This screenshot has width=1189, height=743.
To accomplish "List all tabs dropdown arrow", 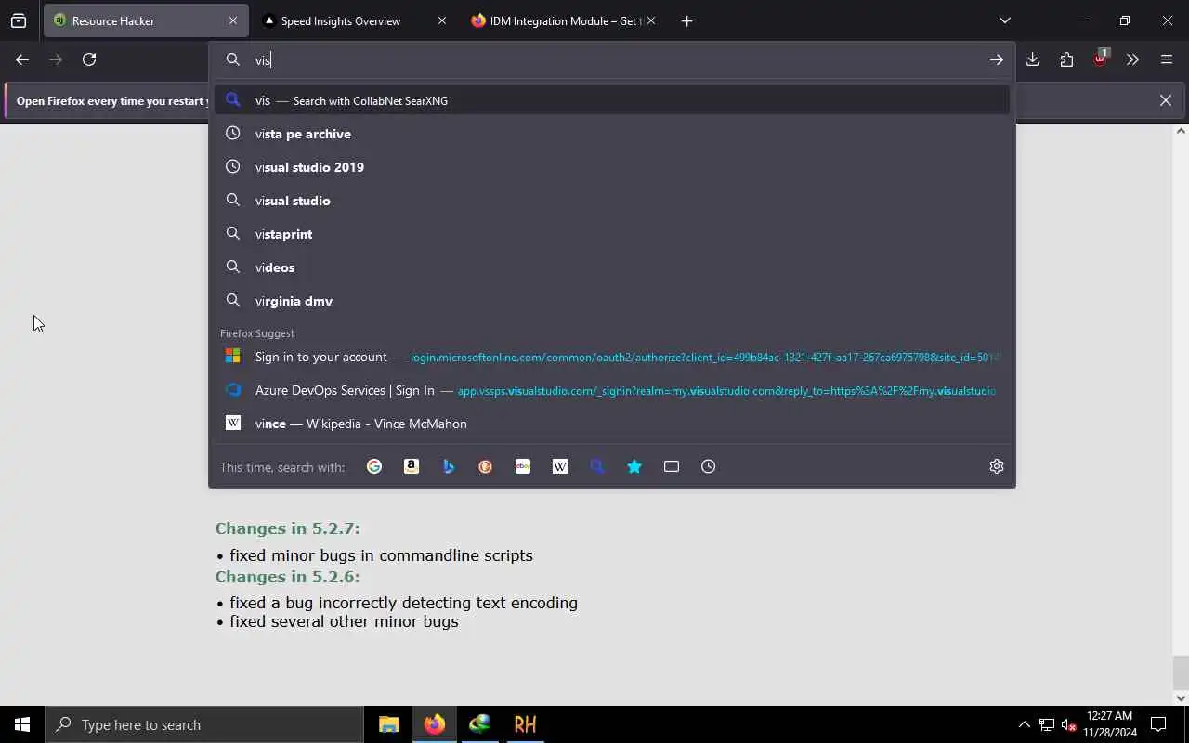I will click(x=1004, y=20).
